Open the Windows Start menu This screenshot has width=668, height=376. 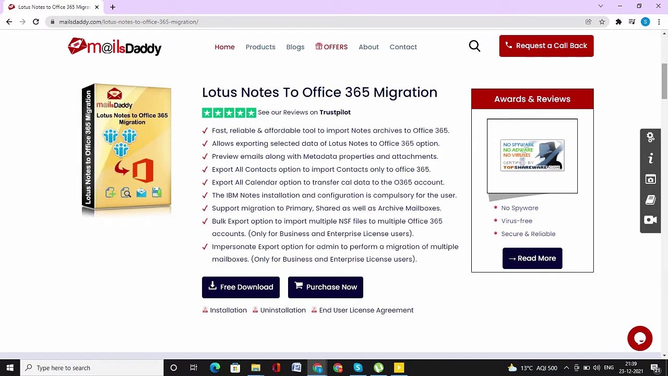[9, 368]
